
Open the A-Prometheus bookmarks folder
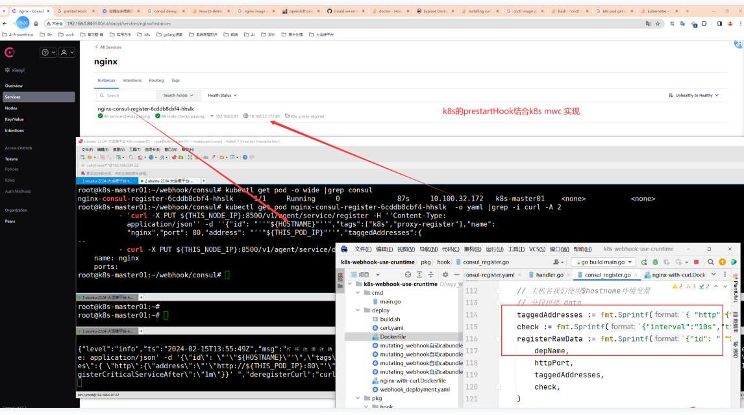pos(18,34)
